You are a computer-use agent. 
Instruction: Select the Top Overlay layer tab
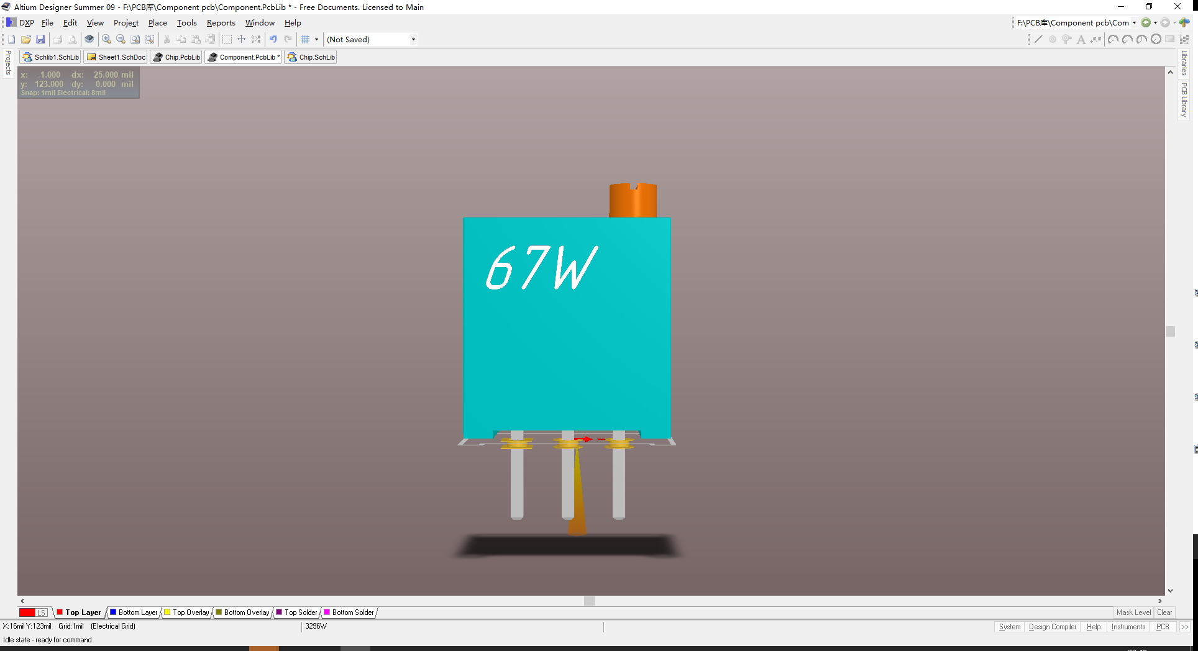[x=186, y=612]
